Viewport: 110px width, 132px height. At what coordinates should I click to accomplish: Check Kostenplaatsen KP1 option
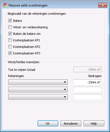pos(10,40)
